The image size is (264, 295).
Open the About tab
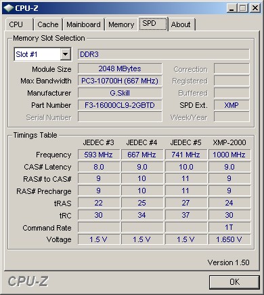[x=181, y=24]
